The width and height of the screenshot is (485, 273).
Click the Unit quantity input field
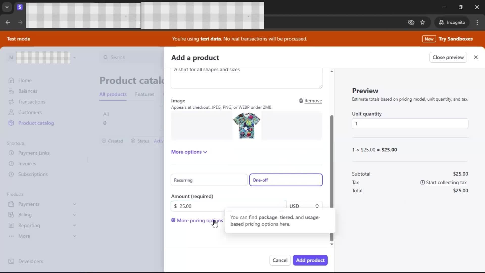pos(410,124)
